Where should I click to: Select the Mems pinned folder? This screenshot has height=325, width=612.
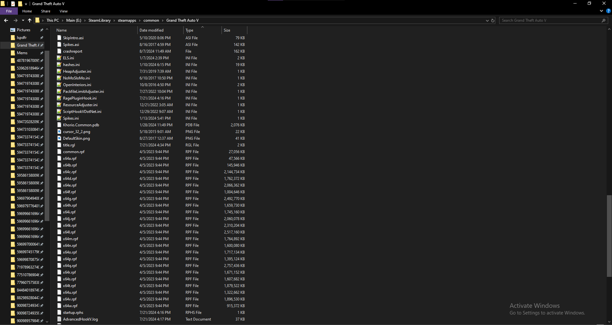tap(22, 53)
